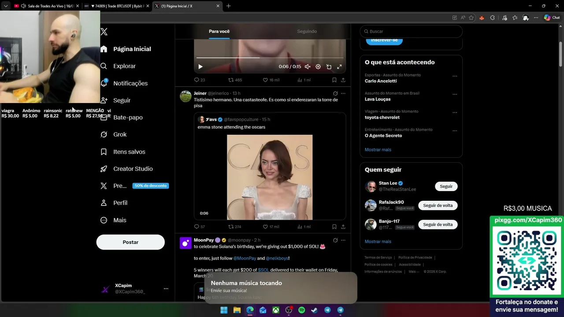Click the Inscrever-se button
This screenshot has width=564, height=317.
(384, 40)
